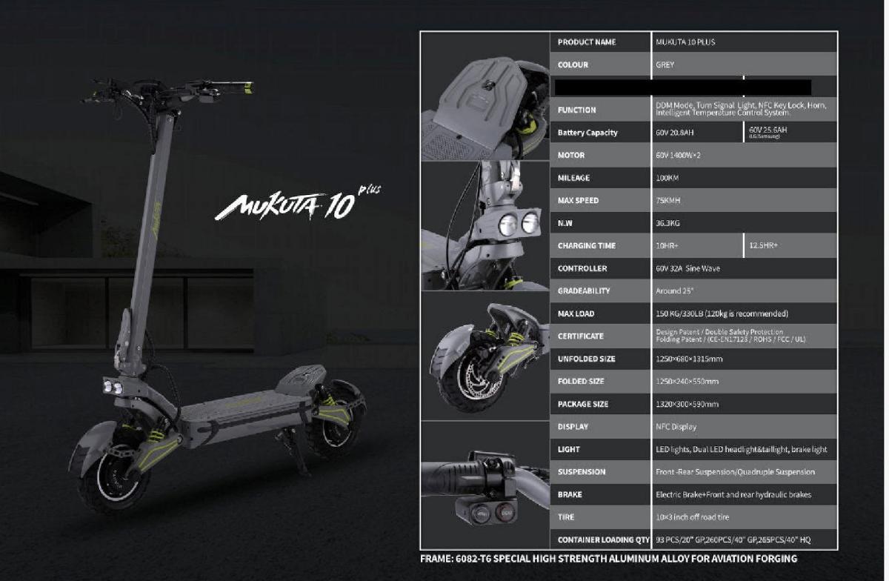Click the large grey scooter image

219,296
